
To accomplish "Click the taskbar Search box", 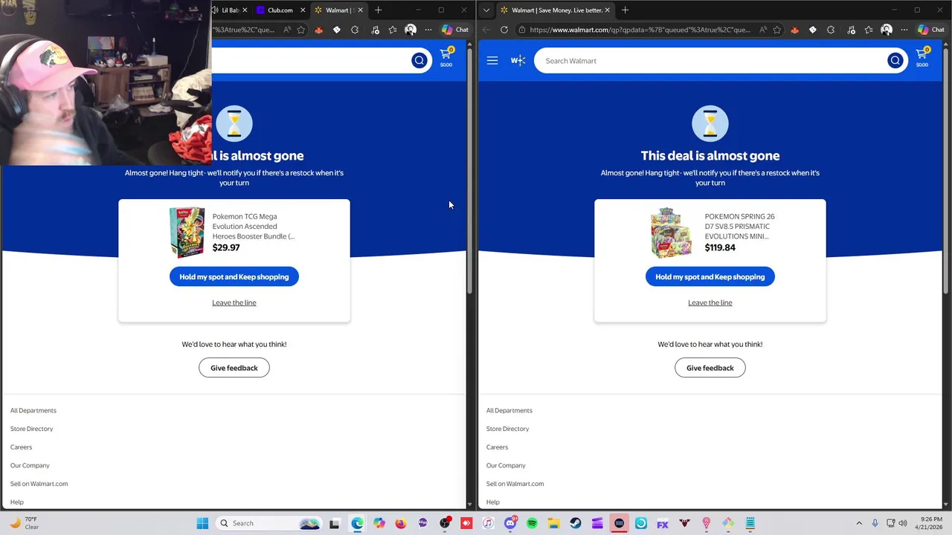I will [x=269, y=523].
